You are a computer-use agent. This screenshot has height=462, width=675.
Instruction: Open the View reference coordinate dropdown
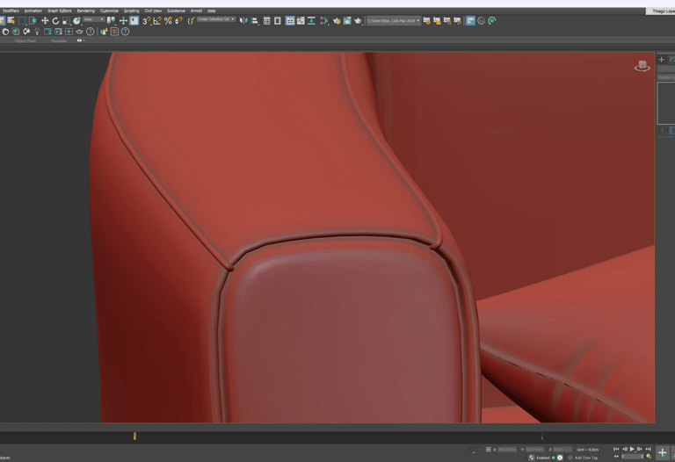(x=94, y=19)
